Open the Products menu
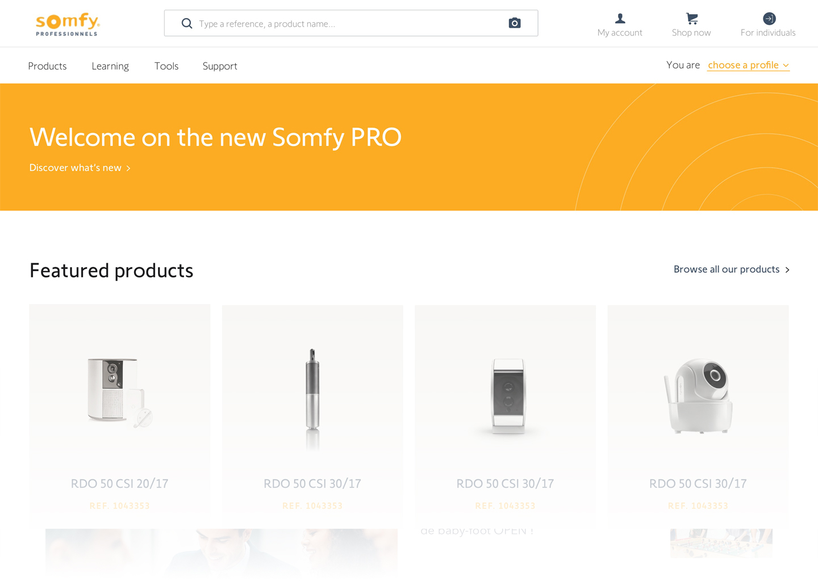Screen dimensions: 818x581 (47, 66)
